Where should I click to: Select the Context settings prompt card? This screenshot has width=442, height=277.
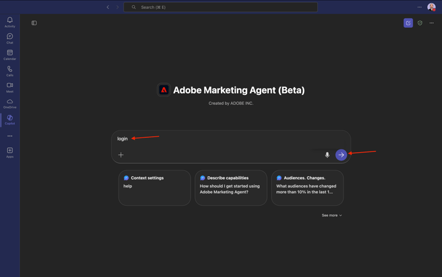click(x=155, y=187)
